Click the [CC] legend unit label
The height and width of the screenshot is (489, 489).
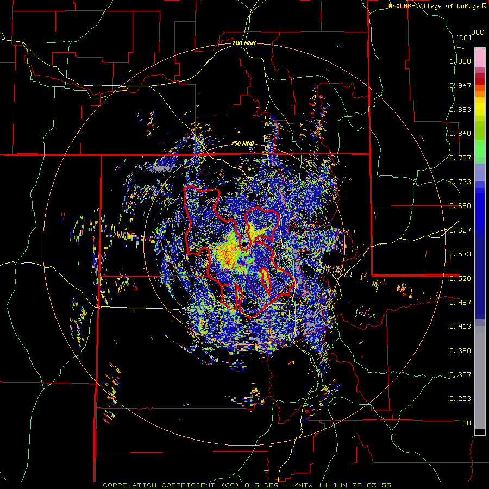click(463, 37)
